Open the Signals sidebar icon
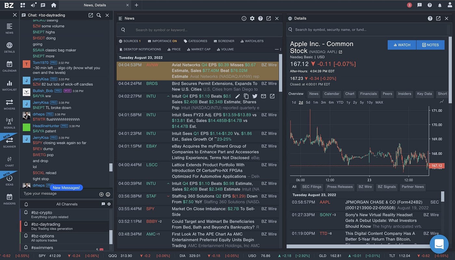 tap(9, 123)
